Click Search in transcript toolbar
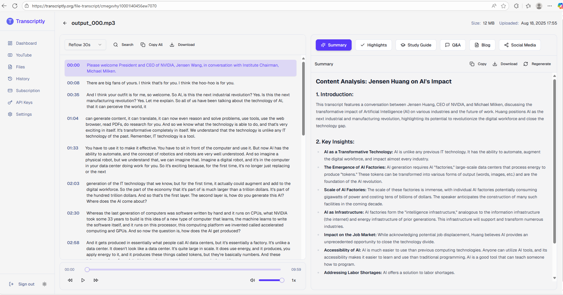Viewport: 563px width, 295px height. coord(123,45)
